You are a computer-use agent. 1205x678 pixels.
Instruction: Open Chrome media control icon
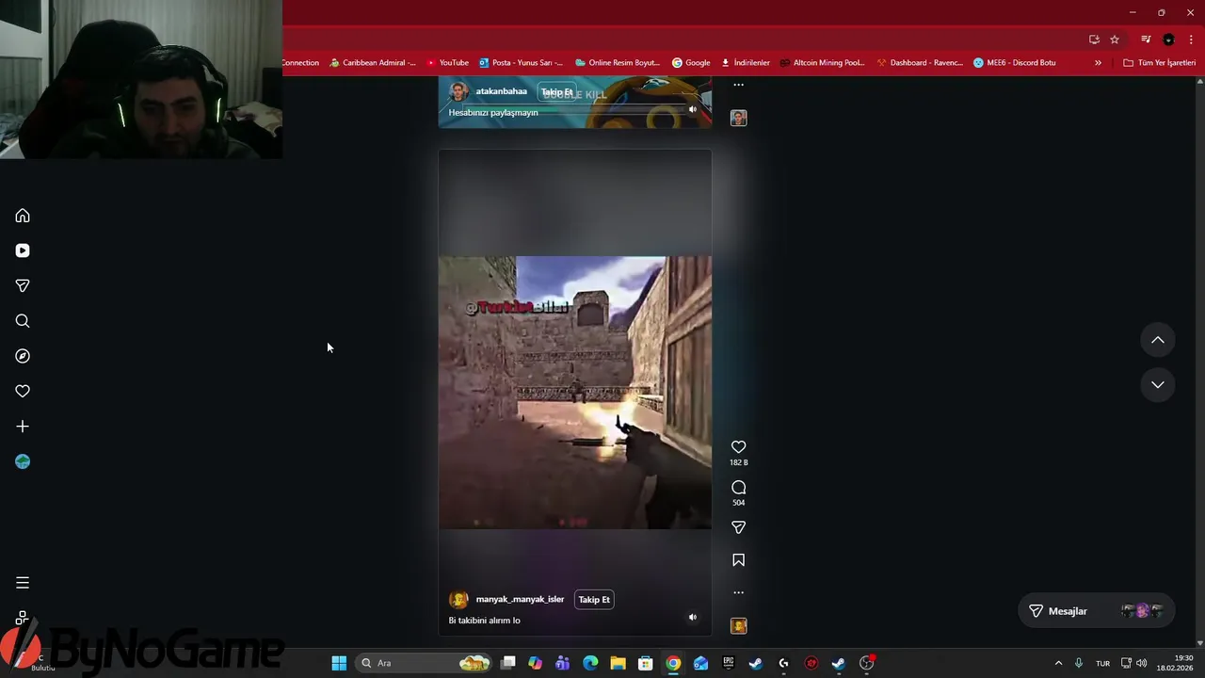coord(1146,40)
